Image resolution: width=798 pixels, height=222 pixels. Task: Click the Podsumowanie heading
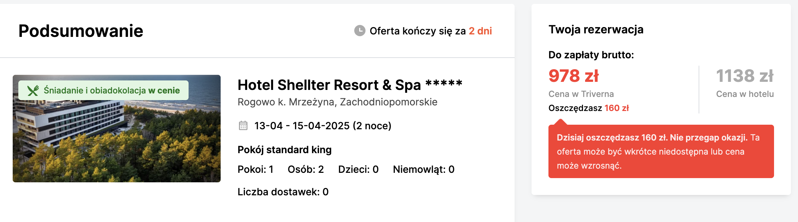(x=81, y=31)
